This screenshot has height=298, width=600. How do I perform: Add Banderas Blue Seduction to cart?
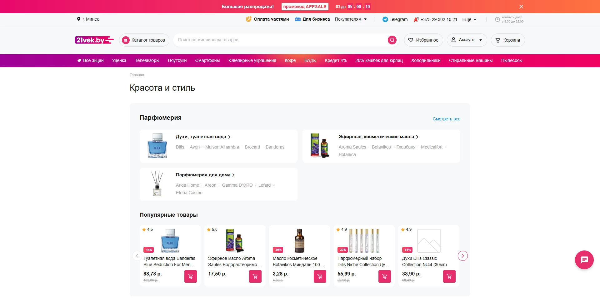point(190,276)
